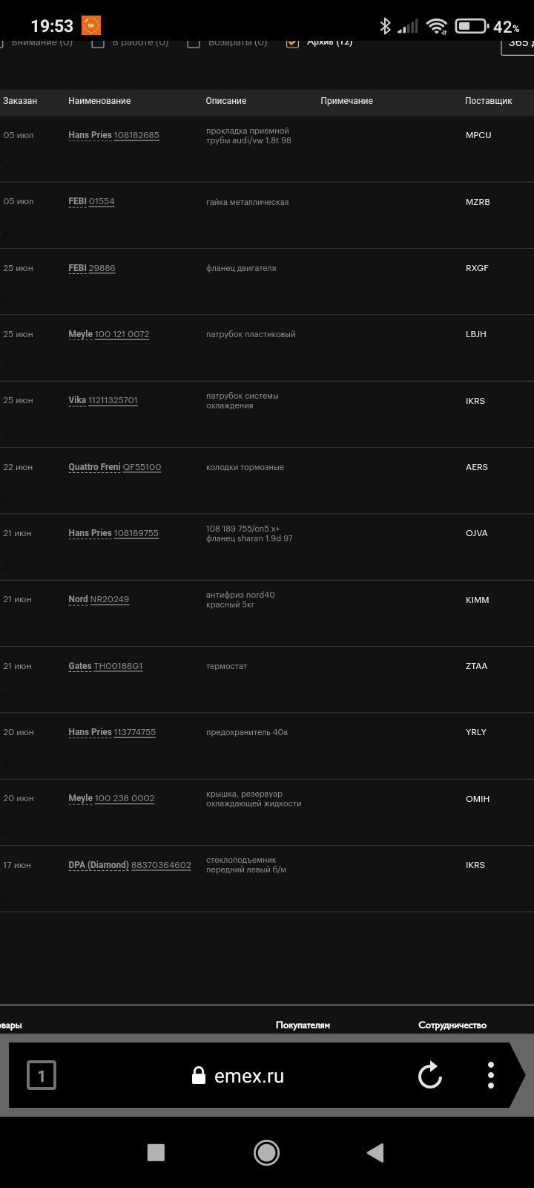Sort by the Заказан column header
This screenshot has height=1188, width=534.
tap(20, 101)
